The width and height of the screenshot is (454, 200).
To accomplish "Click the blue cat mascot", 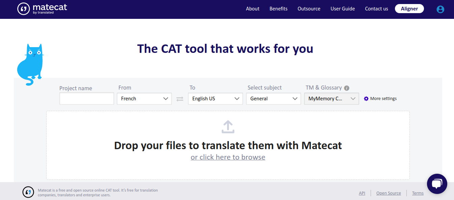I will pos(30,64).
